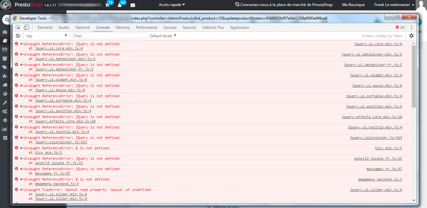427x208 pixels.
Task: Open the Stats bar chart sidebar icon
Action: 5,129
